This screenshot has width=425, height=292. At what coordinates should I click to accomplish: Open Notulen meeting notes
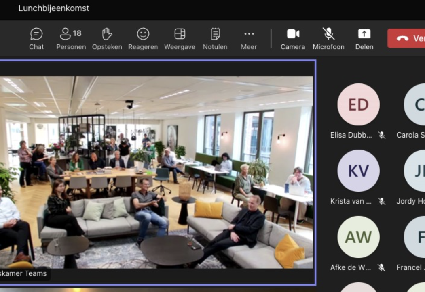(215, 39)
